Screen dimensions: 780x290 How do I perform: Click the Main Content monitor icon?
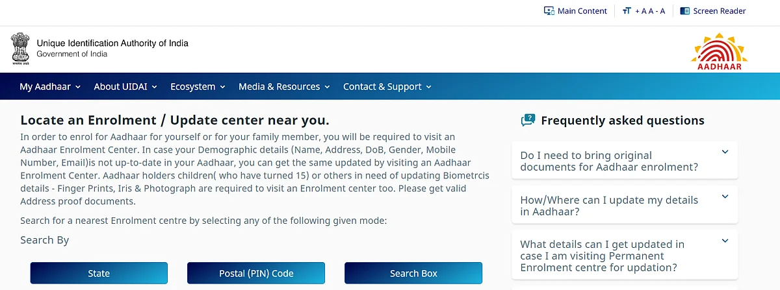tap(549, 11)
